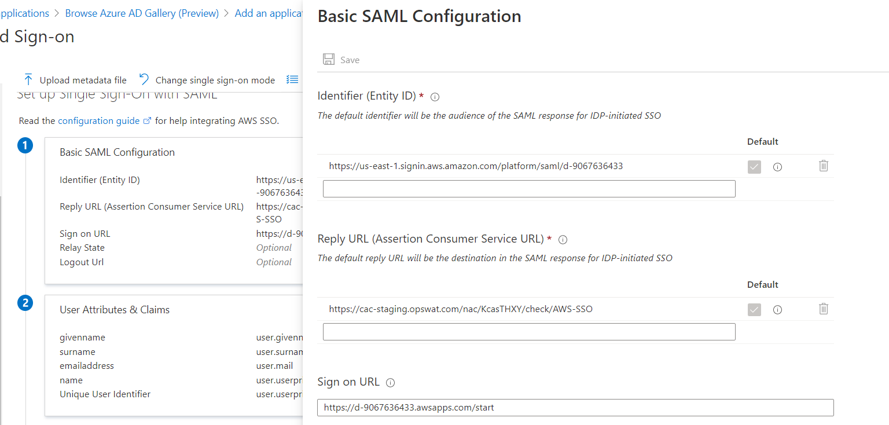Click the Save floppy disk icon
889x425 pixels.
pyautogui.click(x=329, y=60)
